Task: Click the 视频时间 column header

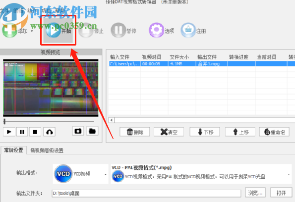Action: click(151, 57)
